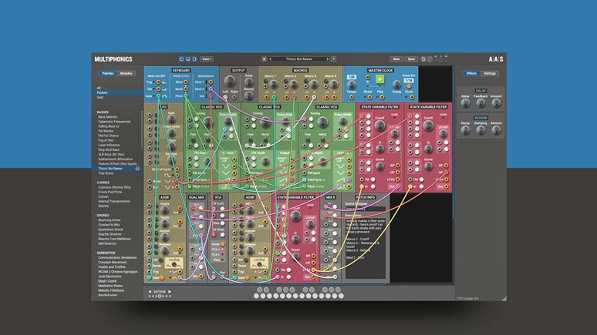597x335 pixels.
Task: Switch to the Modules tab
Action: (x=126, y=74)
